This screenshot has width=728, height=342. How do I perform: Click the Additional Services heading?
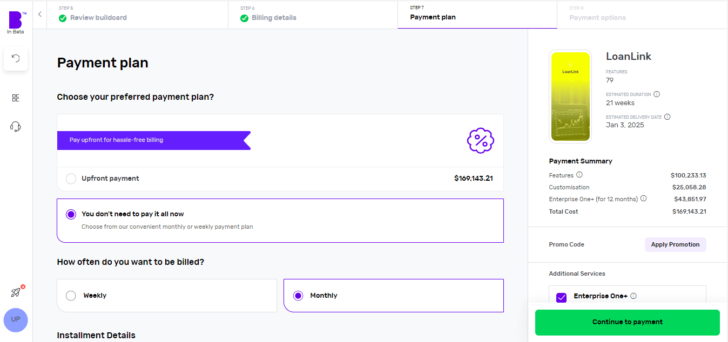(x=577, y=273)
